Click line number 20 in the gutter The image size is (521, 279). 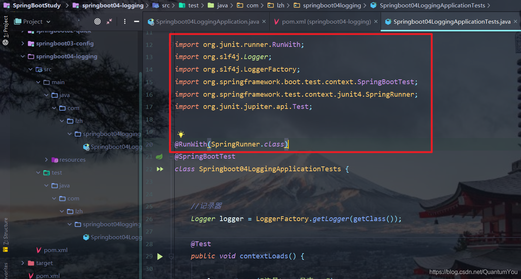coord(149,144)
